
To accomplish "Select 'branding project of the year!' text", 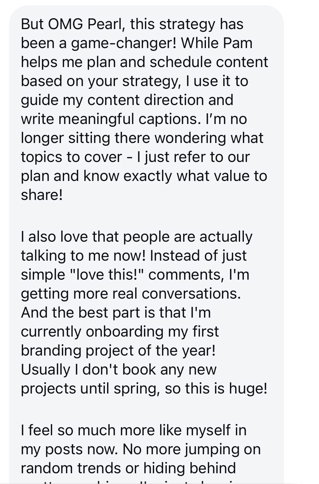I will click(x=118, y=350).
